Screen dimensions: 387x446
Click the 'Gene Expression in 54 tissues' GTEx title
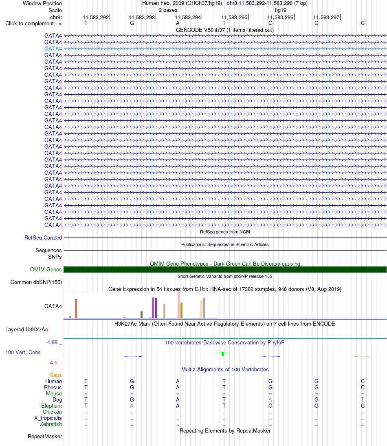pyautogui.click(x=225, y=289)
